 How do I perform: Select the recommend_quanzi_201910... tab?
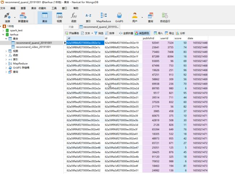(x=99, y=27)
